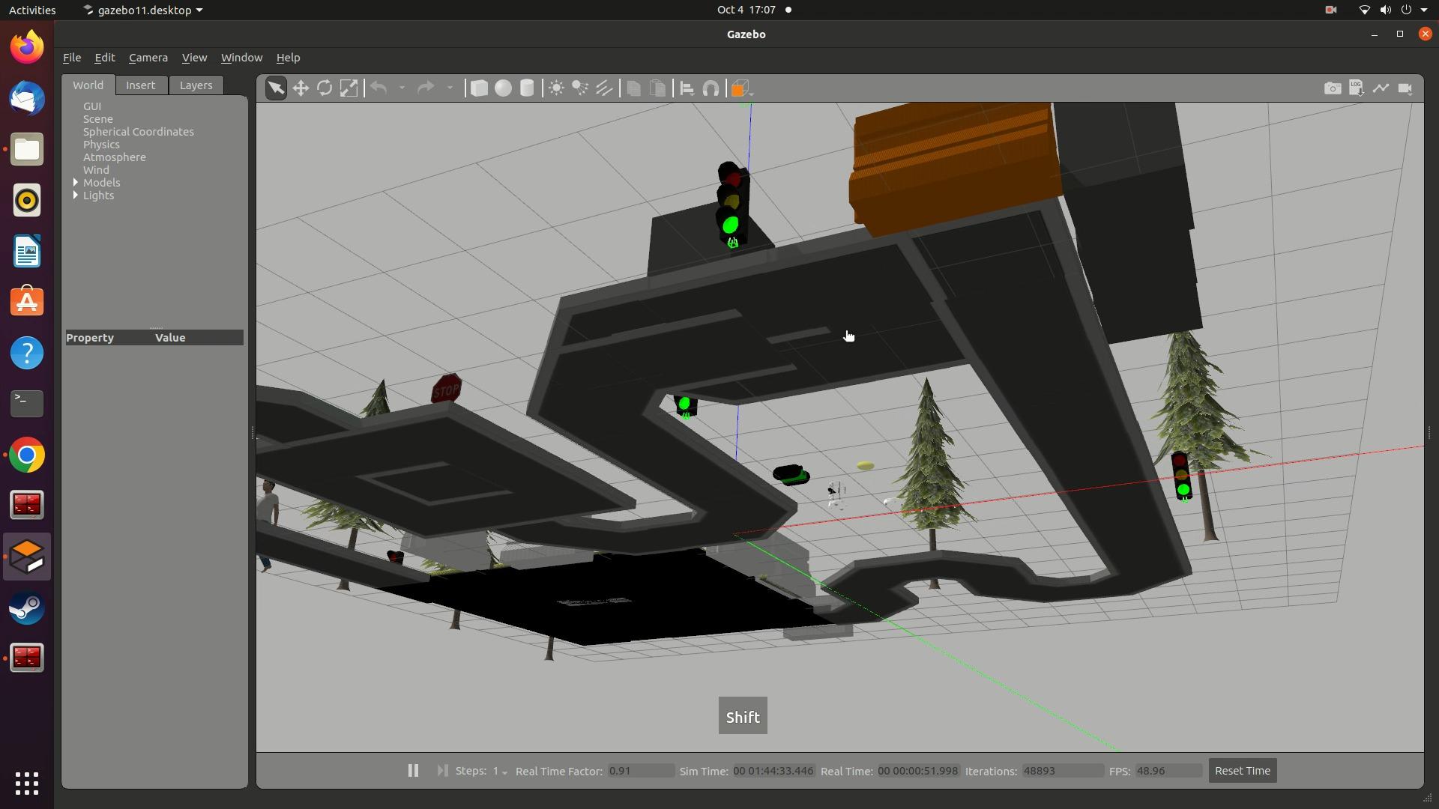Expand the Models tree node

(x=76, y=183)
